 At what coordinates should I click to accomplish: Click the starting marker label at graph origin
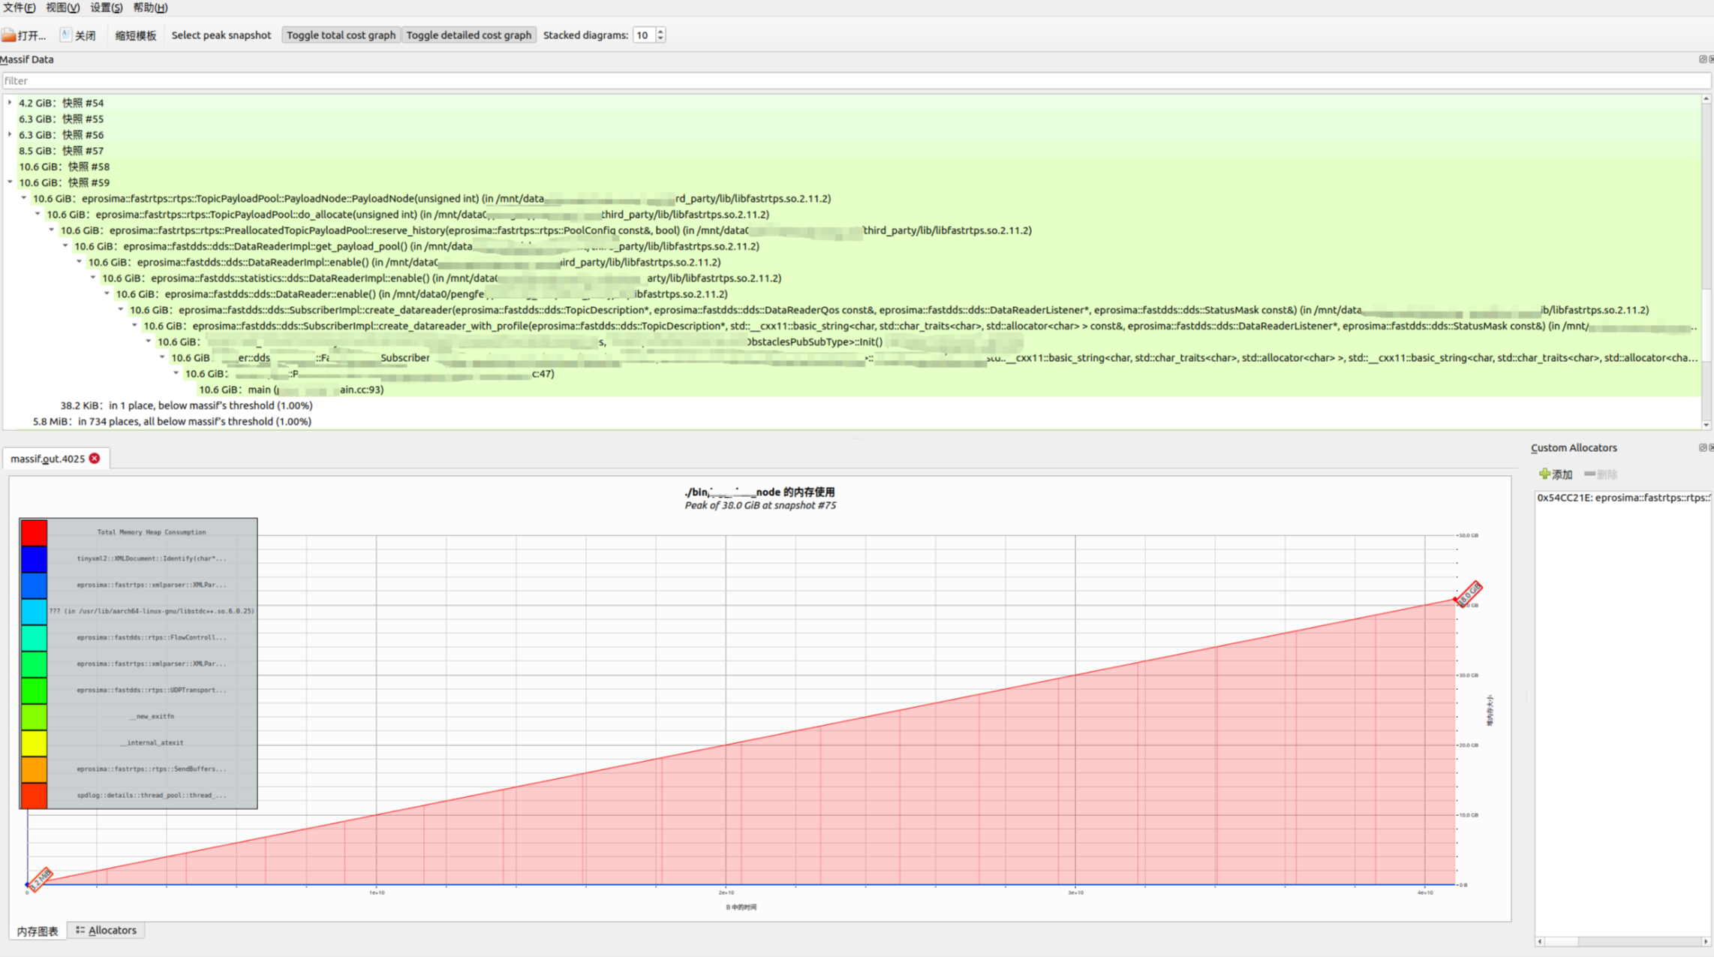click(40, 878)
